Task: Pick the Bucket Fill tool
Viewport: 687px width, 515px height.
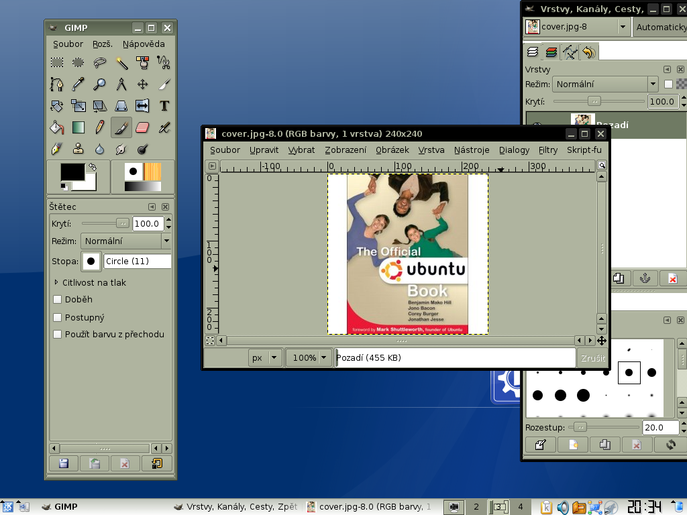Action: pos(57,127)
